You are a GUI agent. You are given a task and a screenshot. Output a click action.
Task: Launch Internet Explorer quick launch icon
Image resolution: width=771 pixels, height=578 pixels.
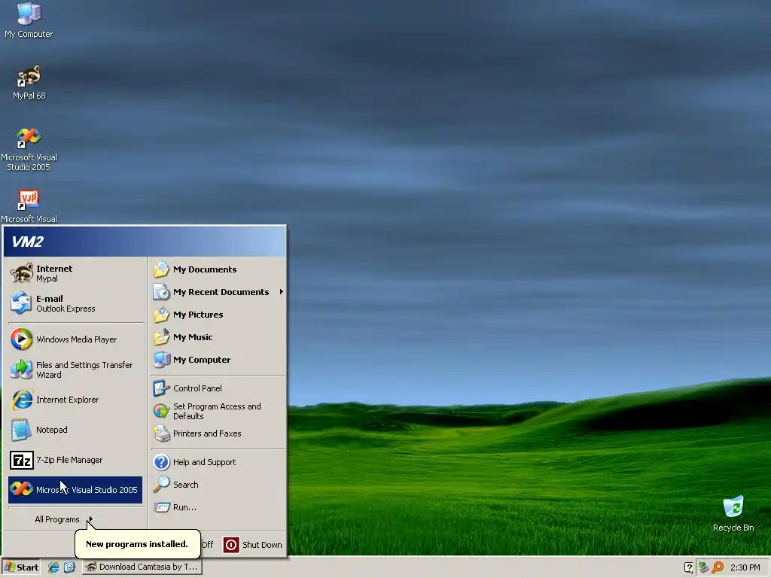(53, 567)
